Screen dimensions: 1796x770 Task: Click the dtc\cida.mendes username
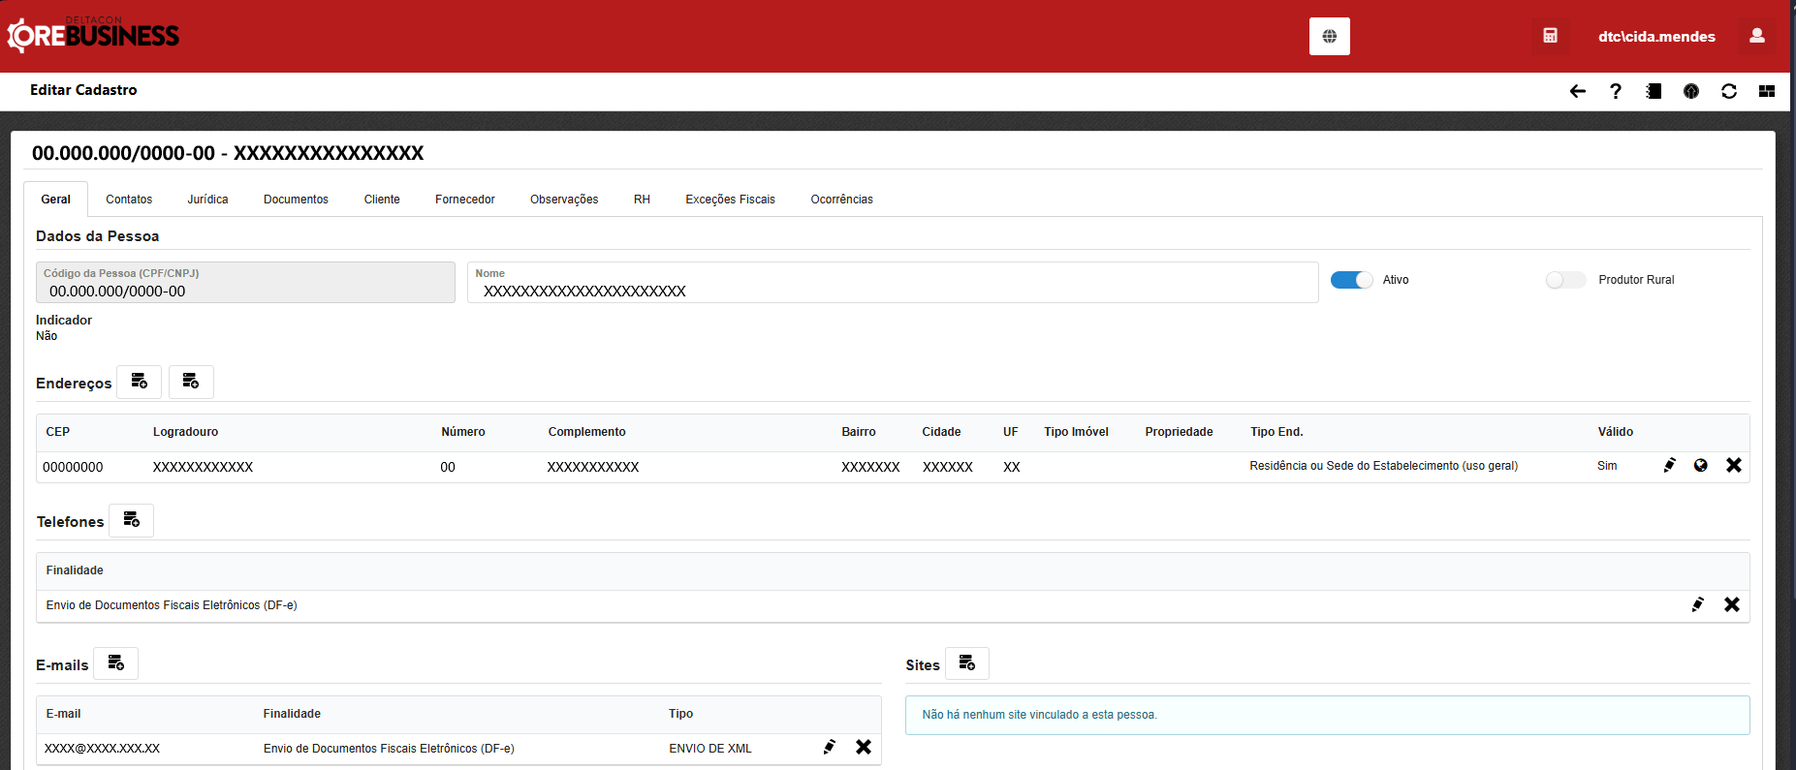[1656, 37]
